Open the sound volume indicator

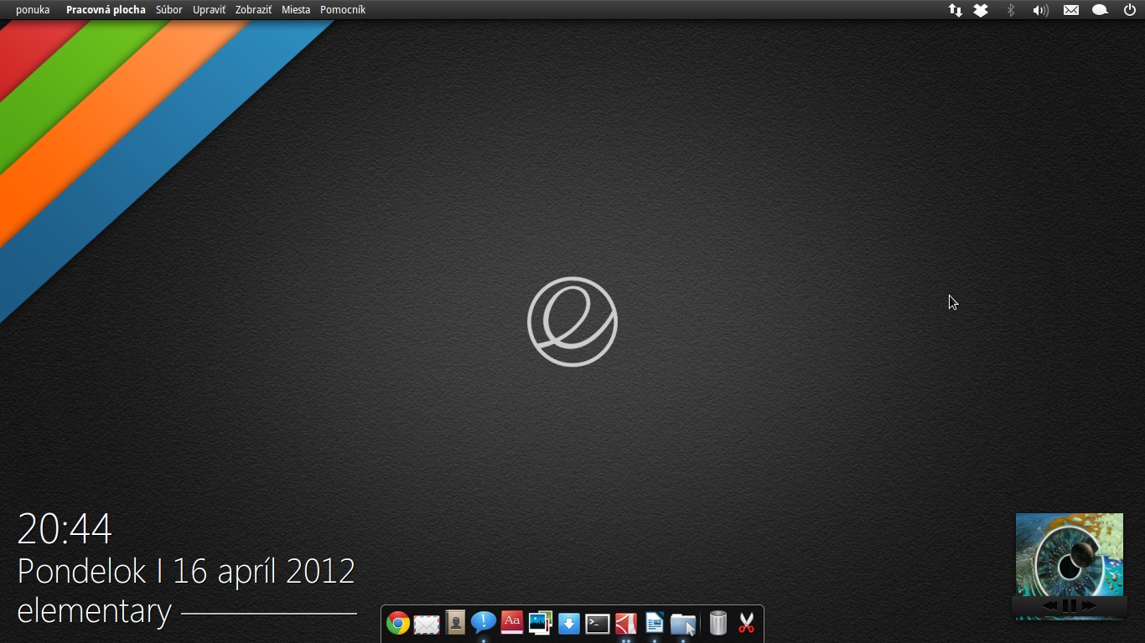pyautogui.click(x=1040, y=10)
